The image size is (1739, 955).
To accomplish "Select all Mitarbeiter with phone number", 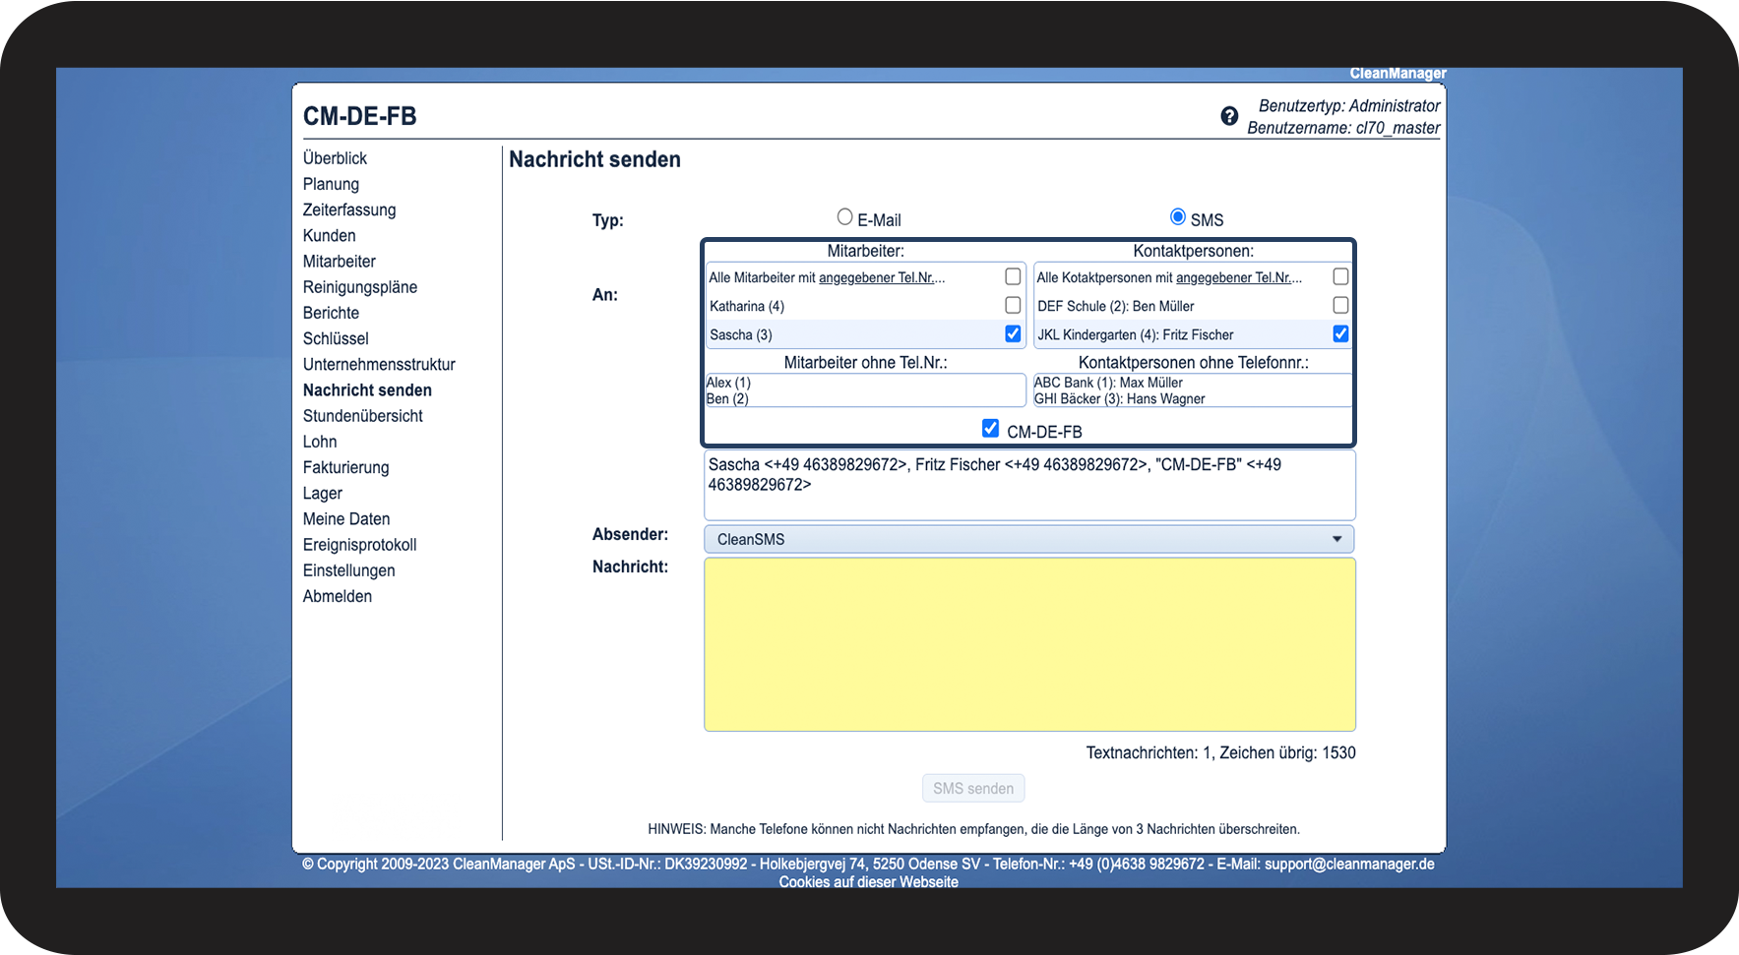I will (1013, 277).
